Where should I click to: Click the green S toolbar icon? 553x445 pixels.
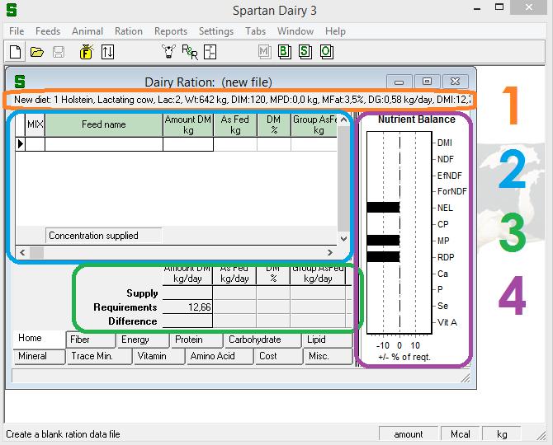(305, 52)
